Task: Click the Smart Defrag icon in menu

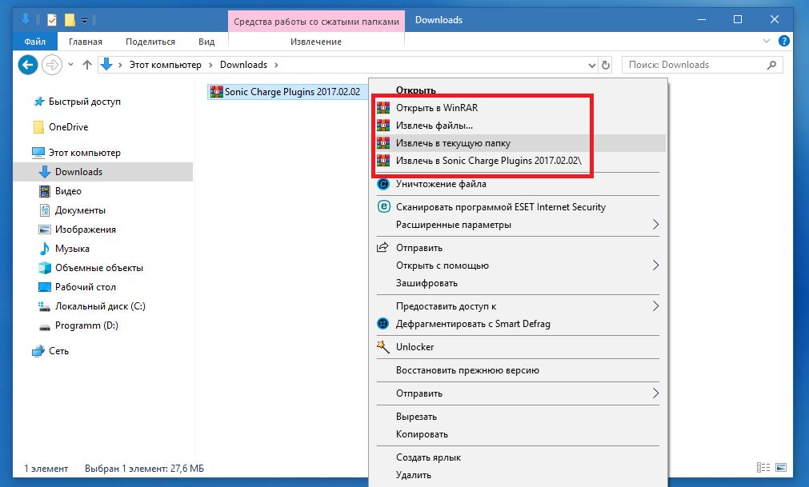Action: click(382, 324)
